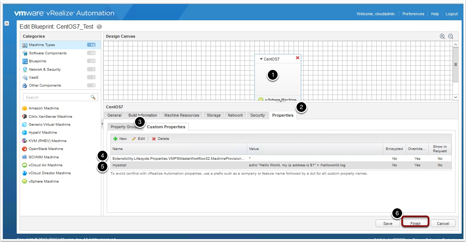Click Encrypted "No" in the myscript row
466x242 pixels.
395,165
